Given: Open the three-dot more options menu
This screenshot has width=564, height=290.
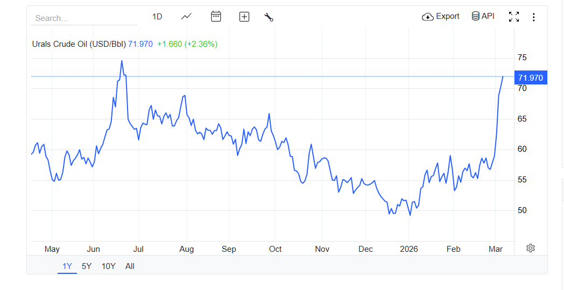Looking at the screenshot, I should point(533,17).
